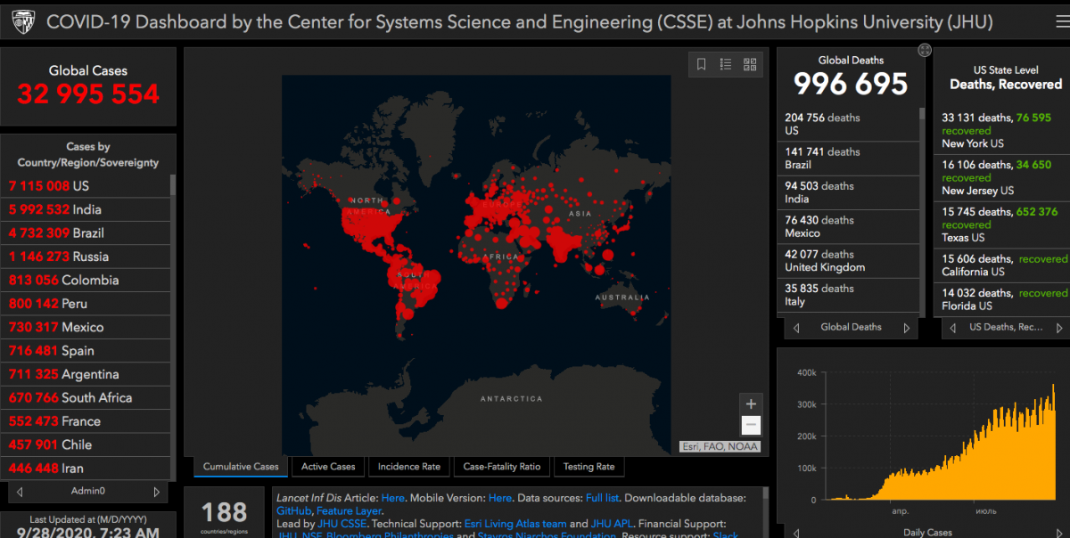The width and height of the screenshot is (1070, 538).
Task: Go back in Global Deaths panel left arrow
Action: pos(795,328)
